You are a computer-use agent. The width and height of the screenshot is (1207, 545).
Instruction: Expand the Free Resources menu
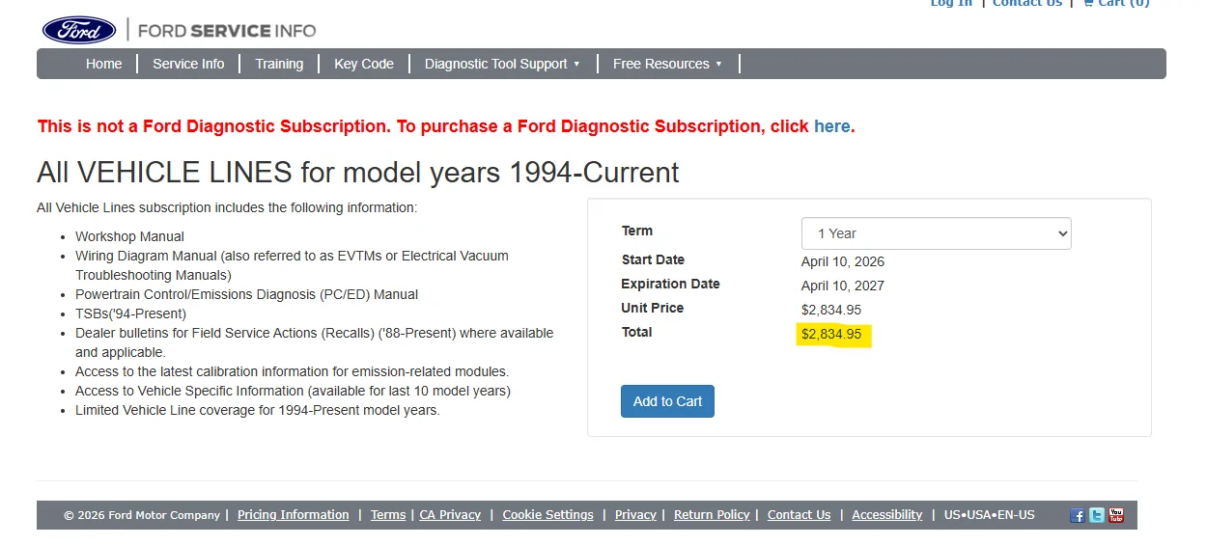pyautogui.click(x=667, y=64)
